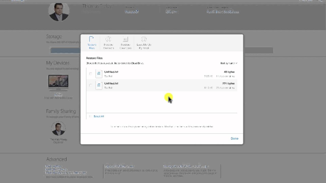326x183 pixels.
Task: Click the '48 bytes' size value
Action: point(229,72)
